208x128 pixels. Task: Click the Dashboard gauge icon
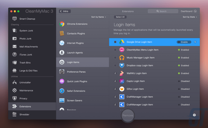(x=195, y=11)
